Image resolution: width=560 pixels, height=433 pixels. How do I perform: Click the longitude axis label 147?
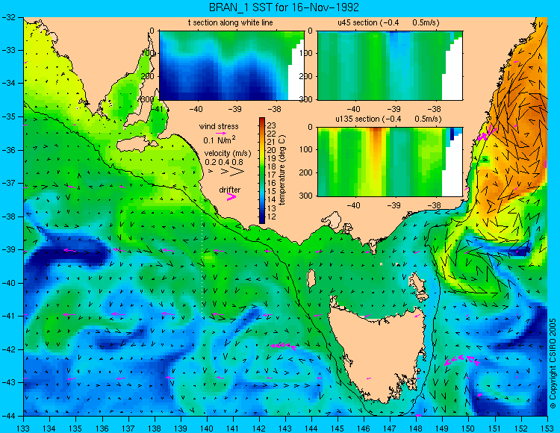[x=390, y=429]
